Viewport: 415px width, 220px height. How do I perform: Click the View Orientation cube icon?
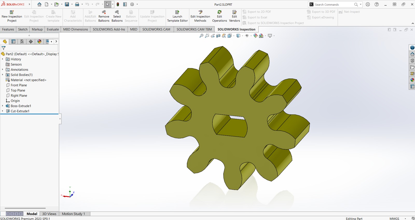tap(230, 36)
